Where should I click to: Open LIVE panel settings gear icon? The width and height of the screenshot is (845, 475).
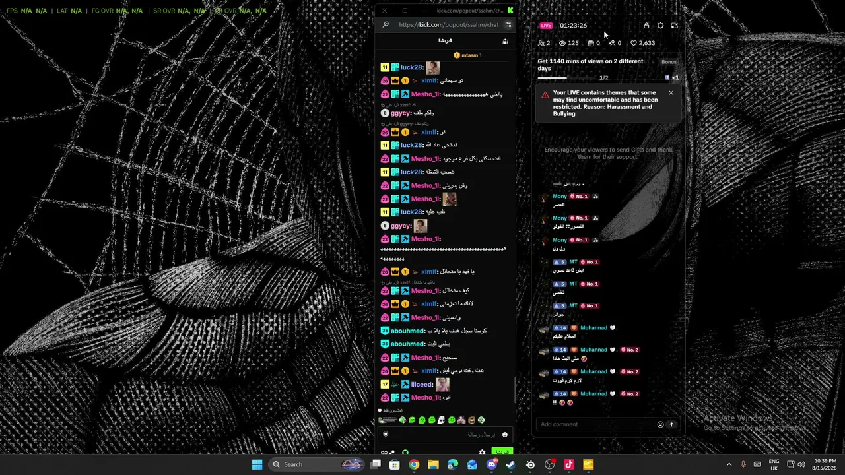[660, 26]
